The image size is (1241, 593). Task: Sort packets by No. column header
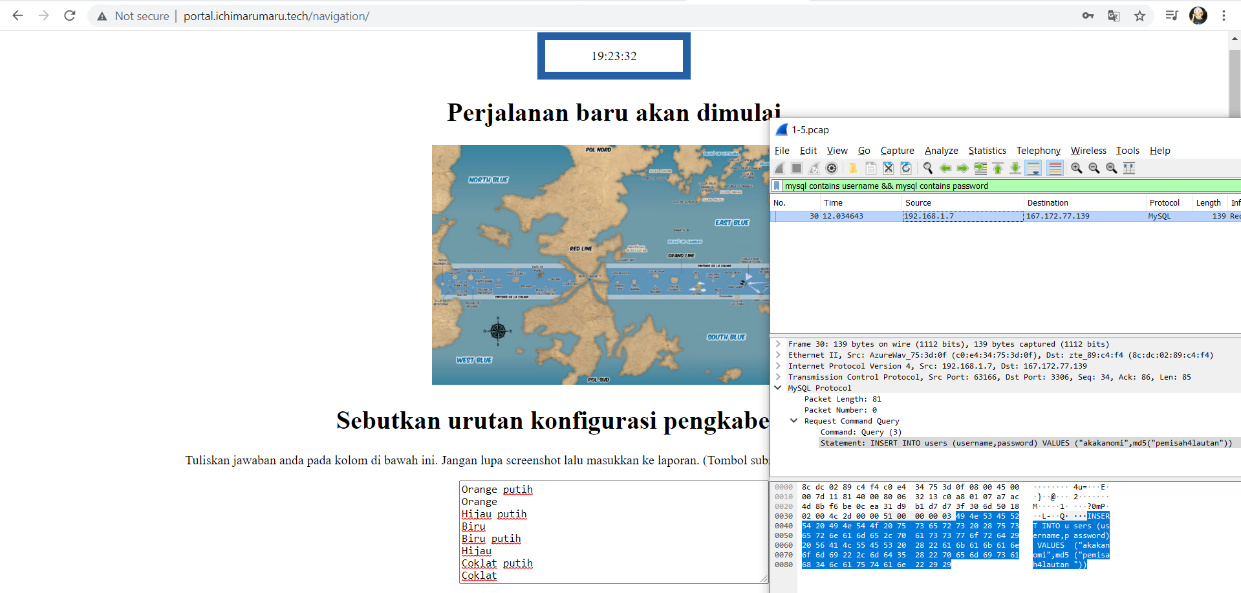(x=795, y=203)
